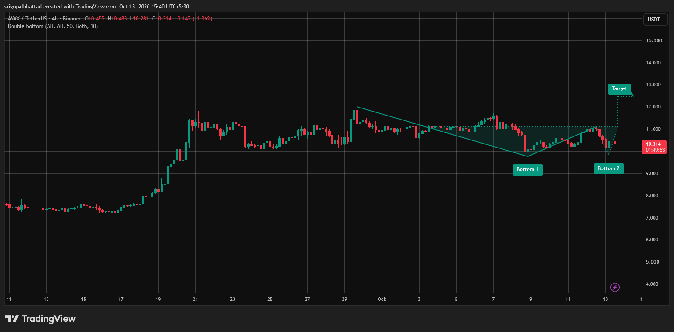This screenshot has height=332, width=674.
Task: Click the author name srigopalbhattad in header
Action: [22, 6]
